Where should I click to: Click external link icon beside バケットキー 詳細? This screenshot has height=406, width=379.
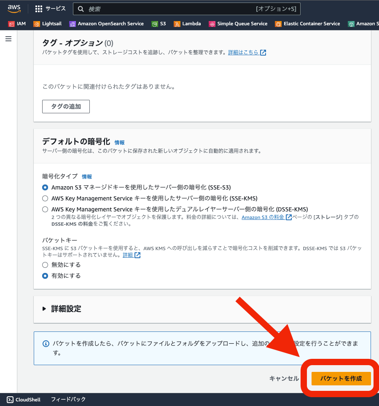(137, 255)
